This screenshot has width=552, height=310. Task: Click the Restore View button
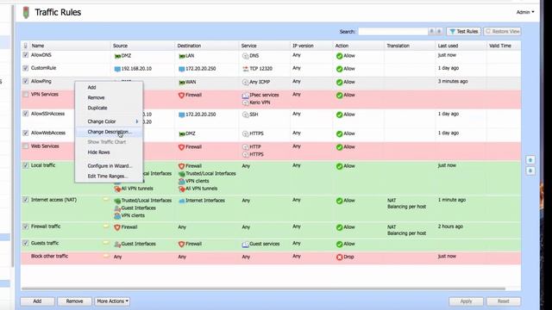point(502,31)
